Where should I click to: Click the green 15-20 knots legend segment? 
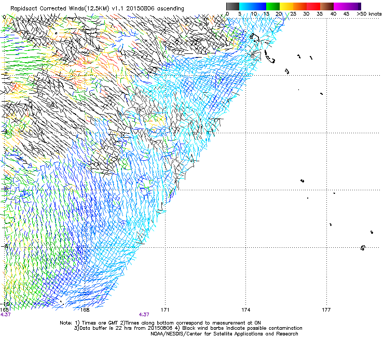273,6
